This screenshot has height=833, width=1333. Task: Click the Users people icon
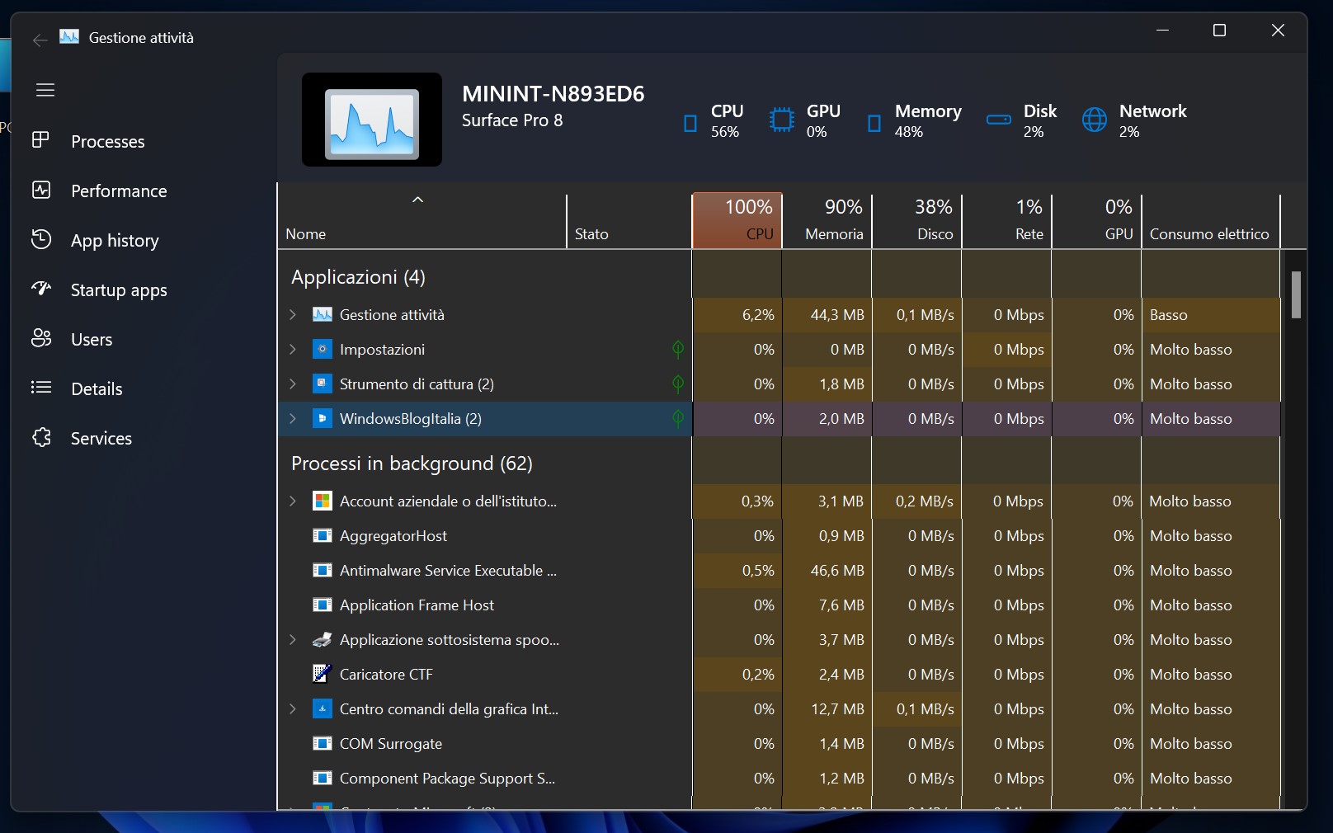coord(41,339)
